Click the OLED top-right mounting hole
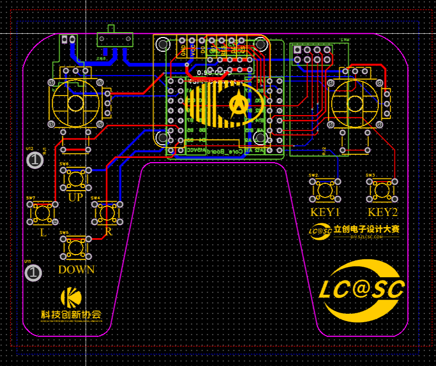 (x=260, y=44)
